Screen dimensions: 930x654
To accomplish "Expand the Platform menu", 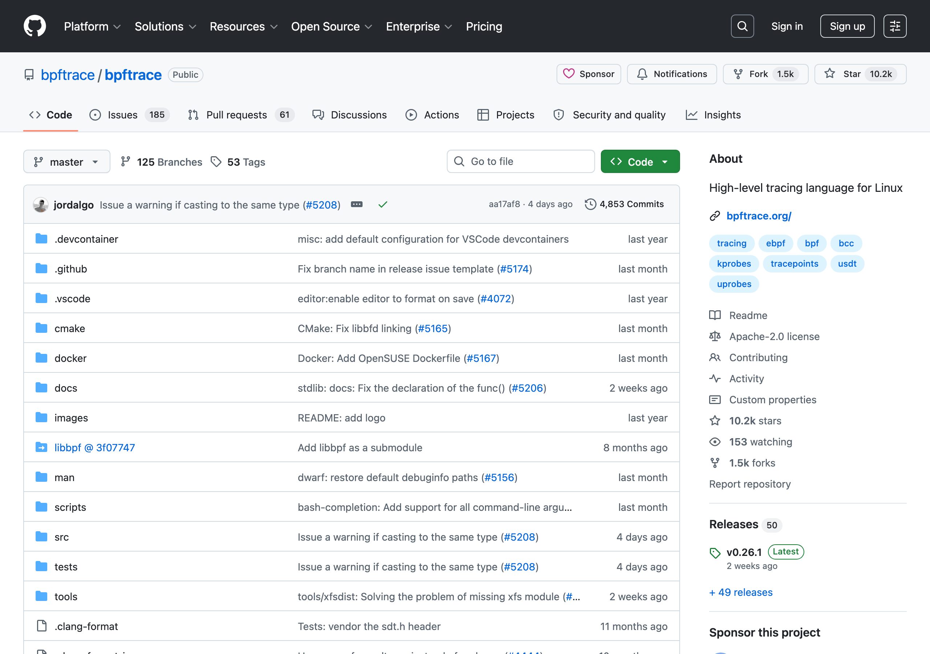I will 92,26.
